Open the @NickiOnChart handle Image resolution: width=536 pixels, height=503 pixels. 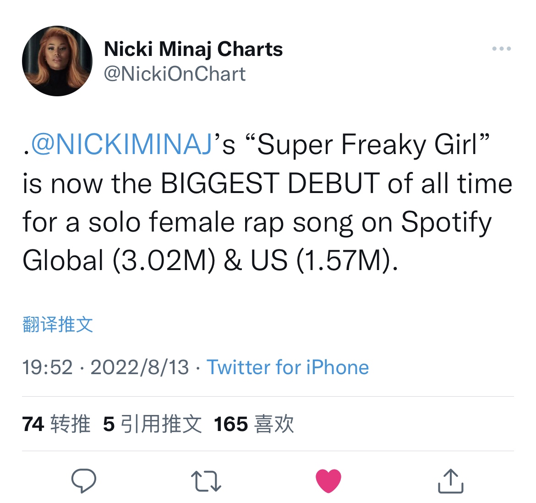pos(175,73)
